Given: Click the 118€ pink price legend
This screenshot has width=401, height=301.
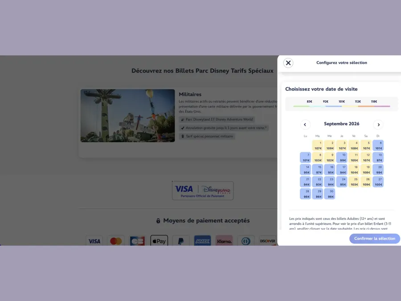Looking at the screenshot, I should (374, 102).
